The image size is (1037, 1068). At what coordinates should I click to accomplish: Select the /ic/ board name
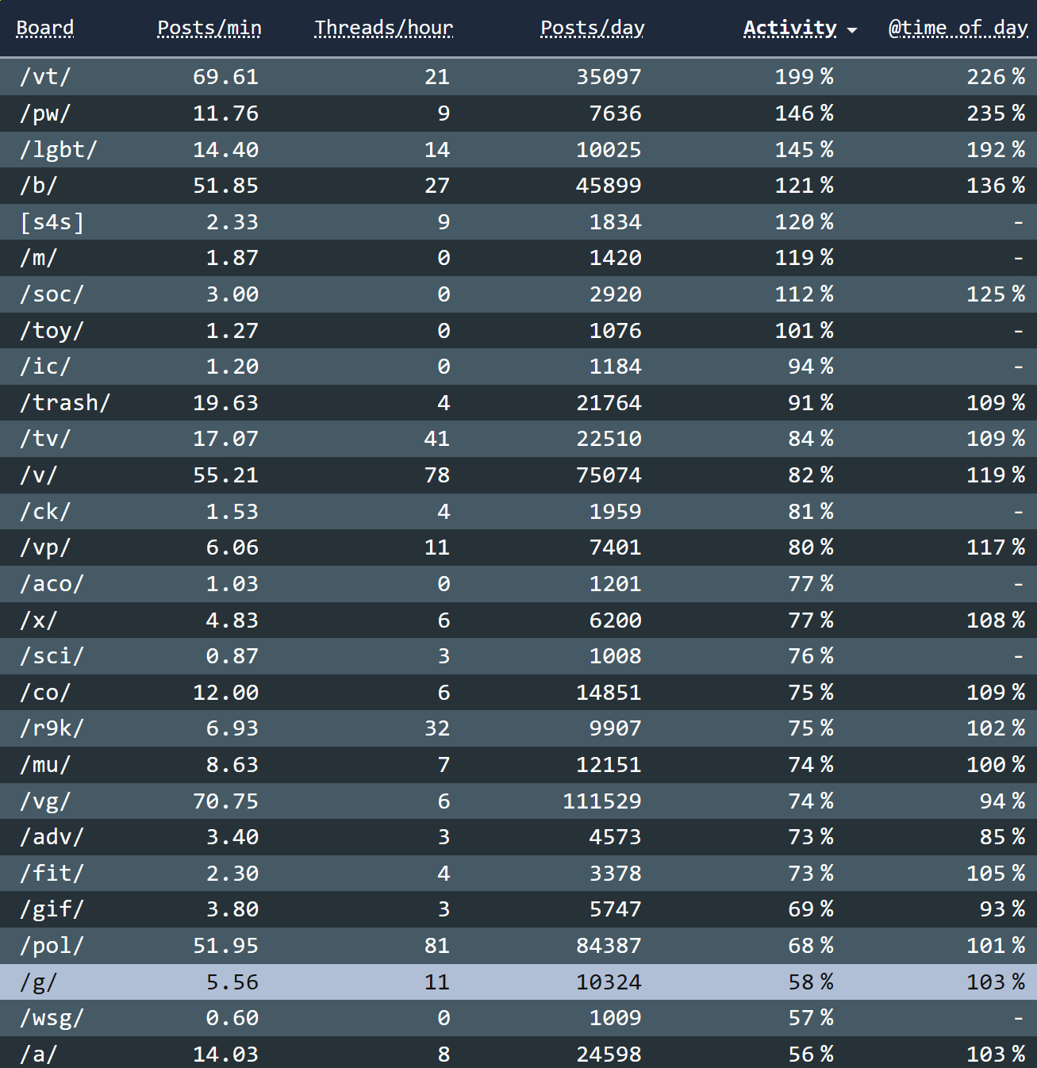45,367
